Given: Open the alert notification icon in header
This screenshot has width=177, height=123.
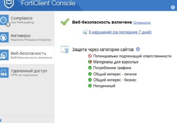Looking at the screenshot, I should click(173, 7).
